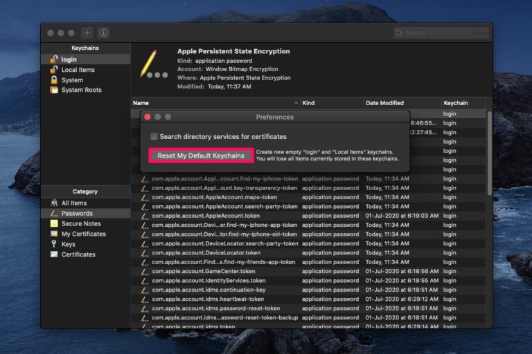Viewport: 532px width, 354px height.
Task: Select Local Items keychain
Action: [78, 70]
